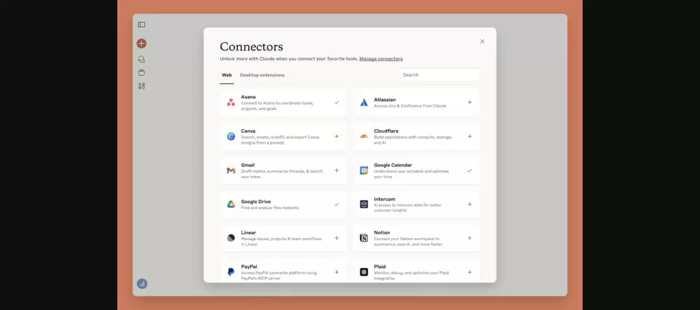Add the Atlassian connector with its plus
700x310 pixels.
click(470, 103)
